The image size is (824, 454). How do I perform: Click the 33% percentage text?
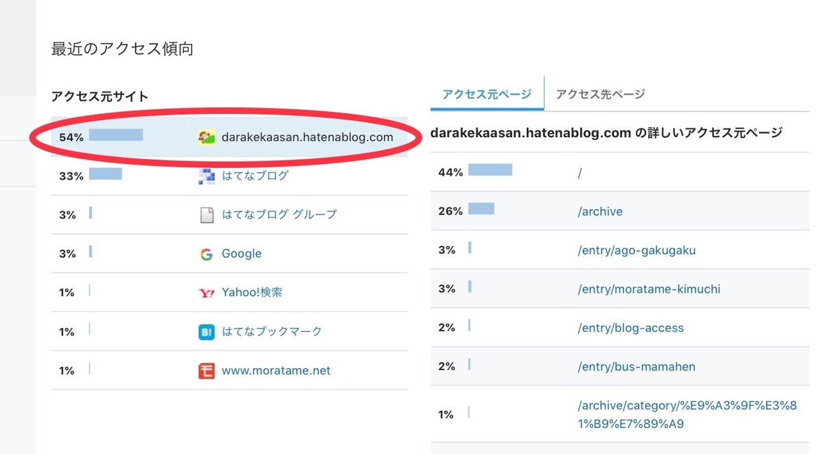[71, 176]
